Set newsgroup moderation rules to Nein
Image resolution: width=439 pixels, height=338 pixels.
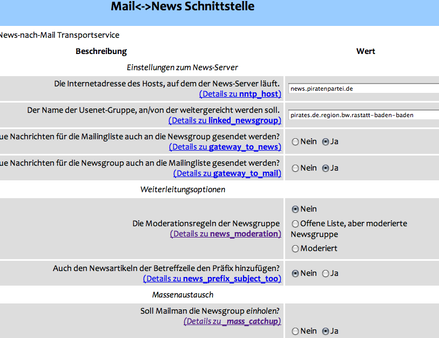click(295, 209)
